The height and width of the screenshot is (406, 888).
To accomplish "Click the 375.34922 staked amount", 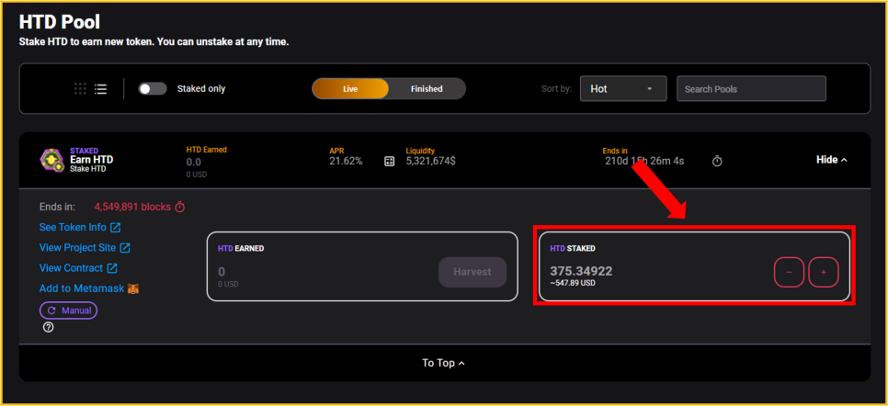I will [x=581, y=271].
